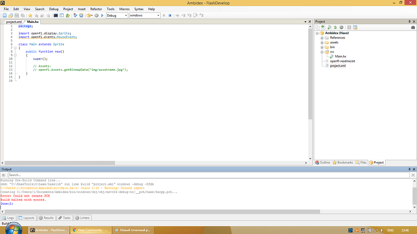Image resolution: width=417 pixels, height=234 pixels.
Task: Click the Collapse All icon in Project panel
Action: [x=341, y=27]
